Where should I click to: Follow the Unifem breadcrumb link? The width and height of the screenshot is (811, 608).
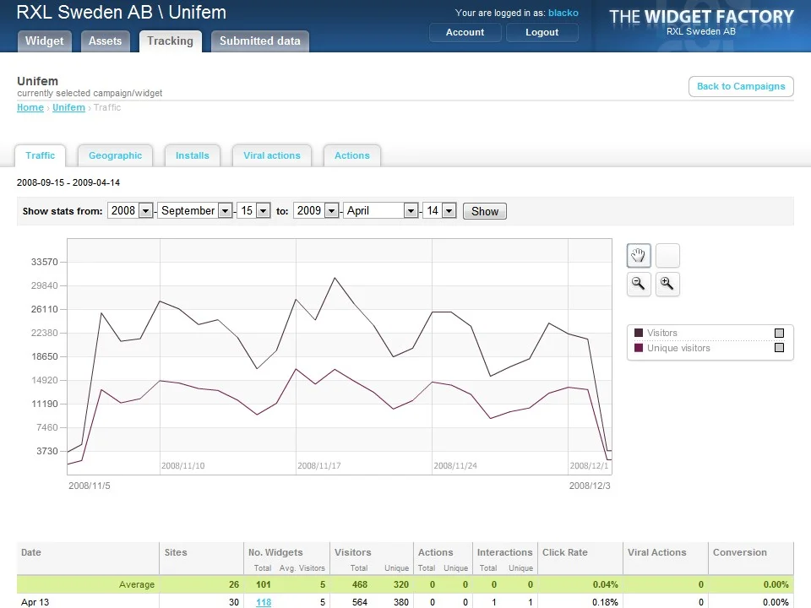(68, 107)
